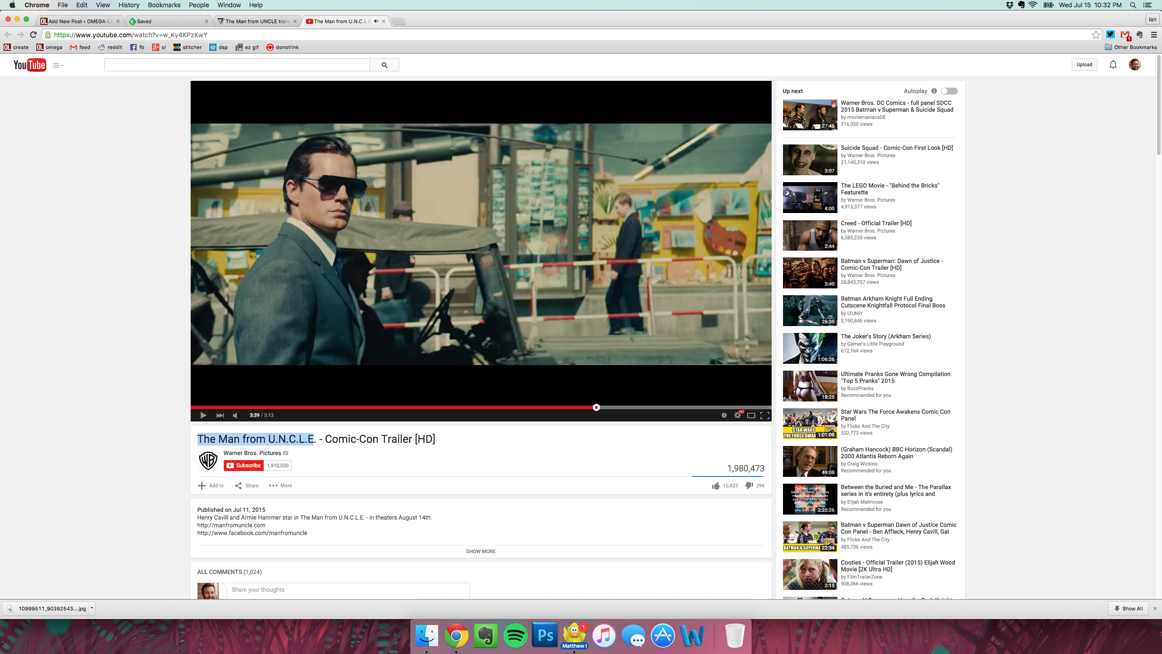1162x654 pixels.
Task: Open the Ian people profile button
Action: pos(1152,19)
